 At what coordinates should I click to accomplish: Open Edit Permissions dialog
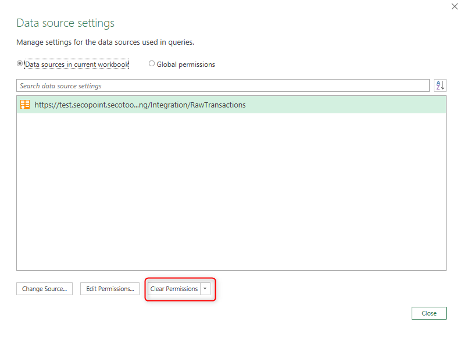110,289
